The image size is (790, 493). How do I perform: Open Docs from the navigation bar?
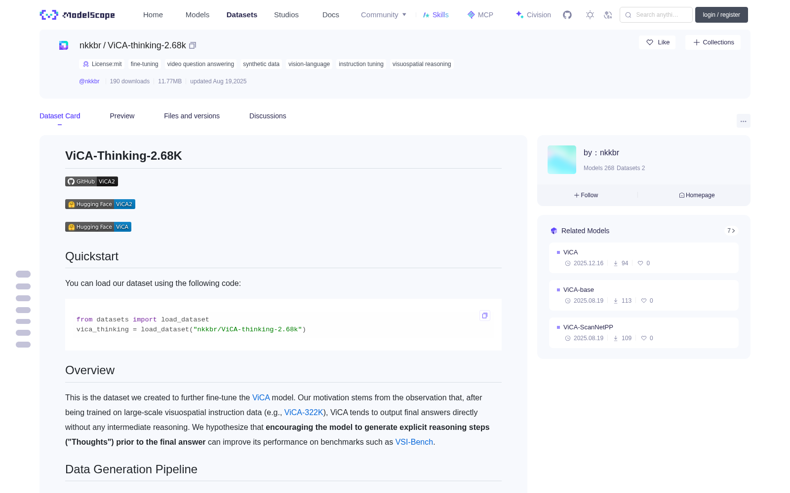coord(331,15)
